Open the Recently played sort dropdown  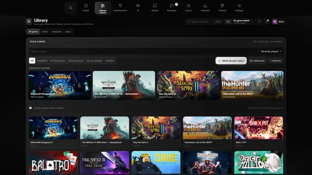(271, 52)
